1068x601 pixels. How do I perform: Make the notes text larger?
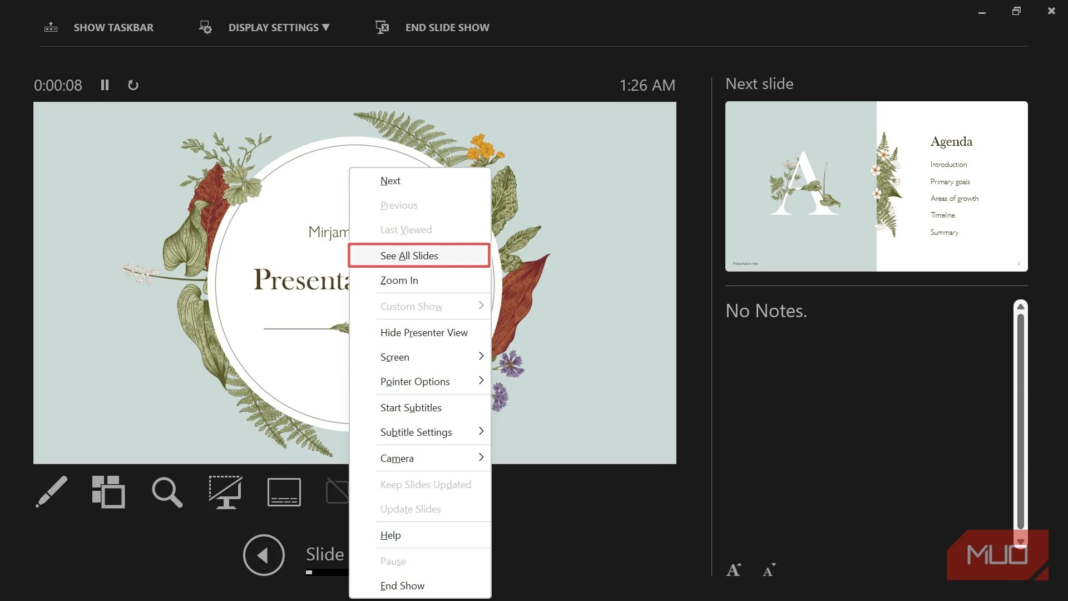coord(733,569)
